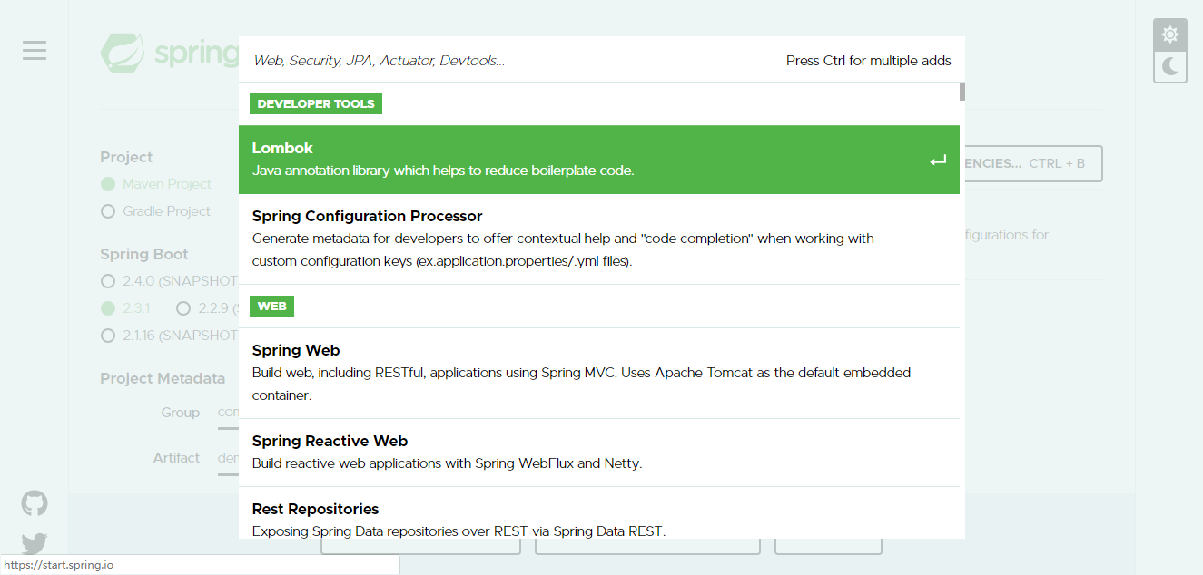Click the WEB category label
The image size is (1203, 575).
click(x=271, y=307)
